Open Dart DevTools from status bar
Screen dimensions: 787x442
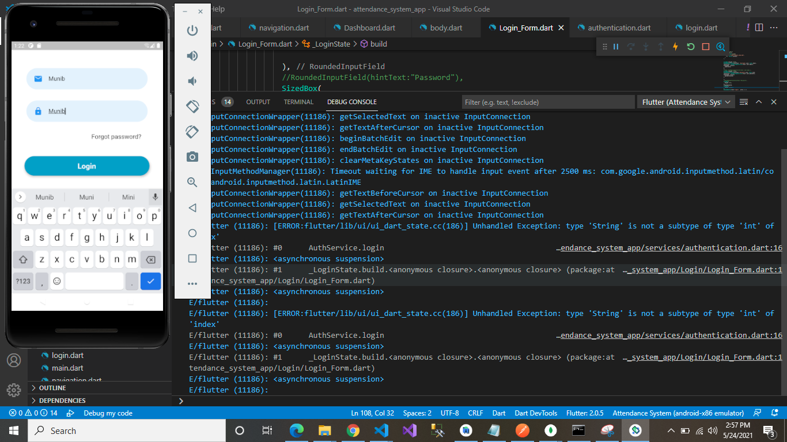tap(536, 413)
